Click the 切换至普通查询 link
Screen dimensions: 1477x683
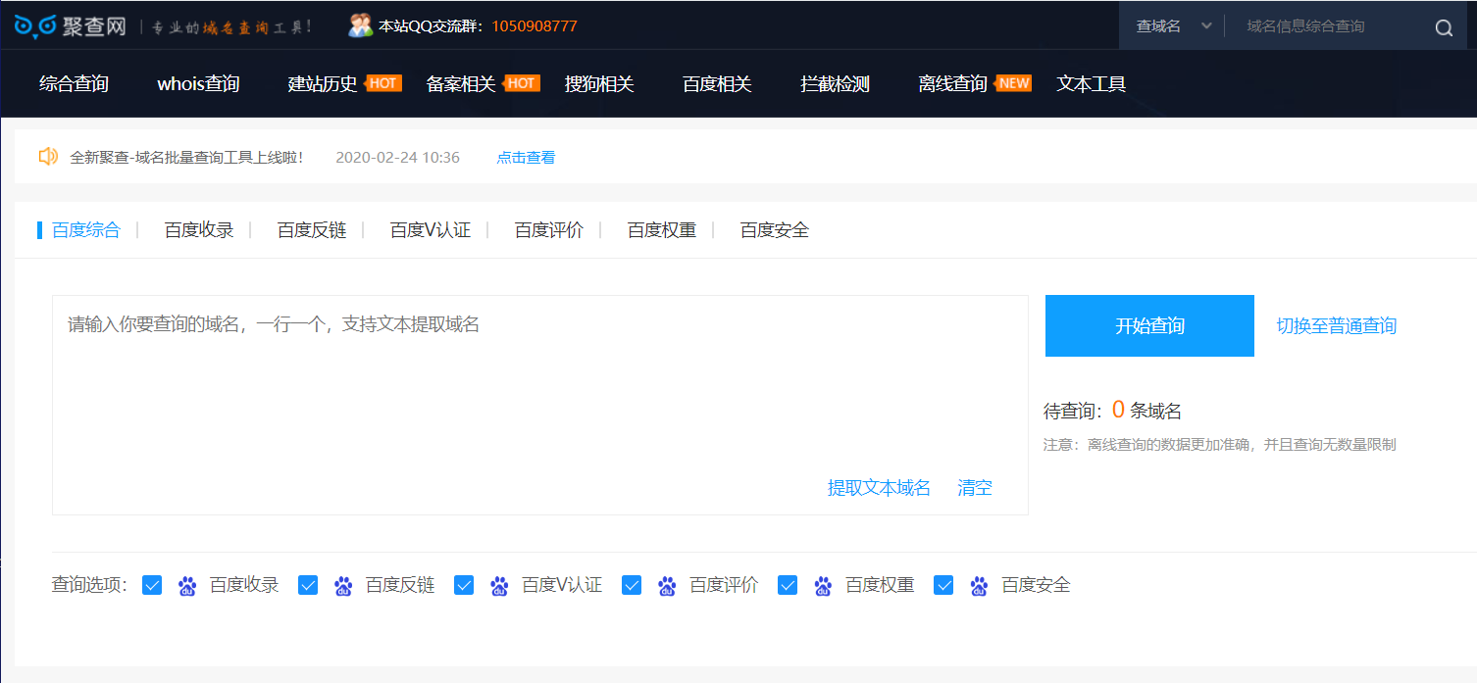1336,326
